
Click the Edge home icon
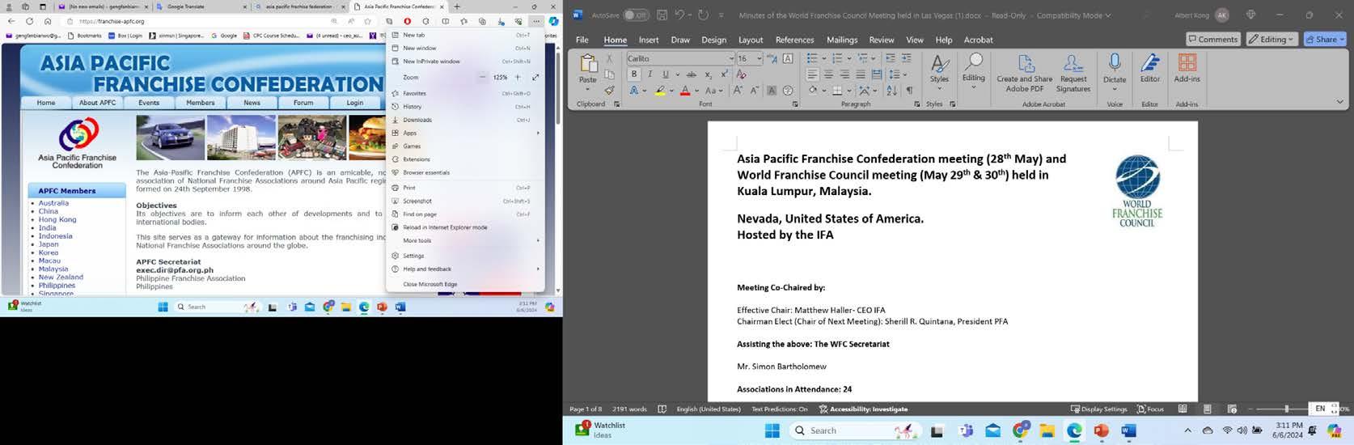pos(48,21)
